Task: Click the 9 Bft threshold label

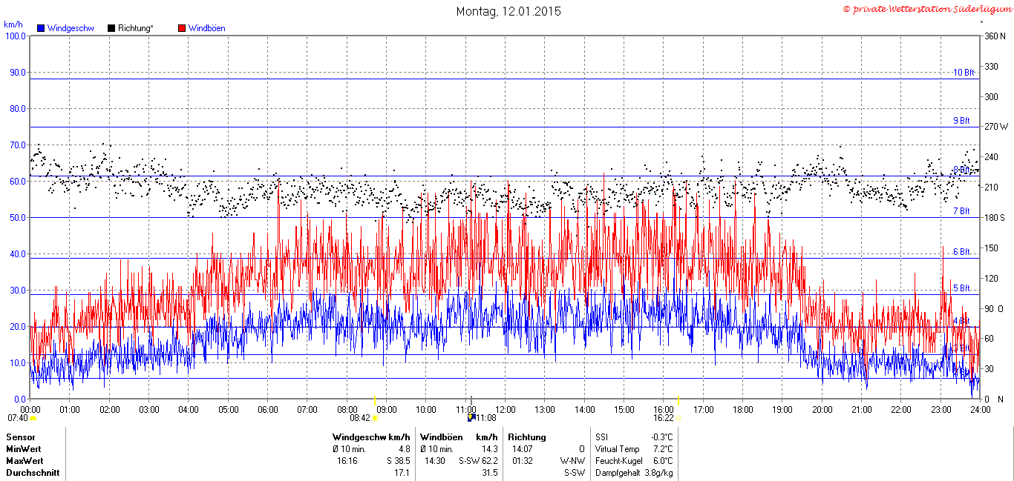Action: coord(962,120)
